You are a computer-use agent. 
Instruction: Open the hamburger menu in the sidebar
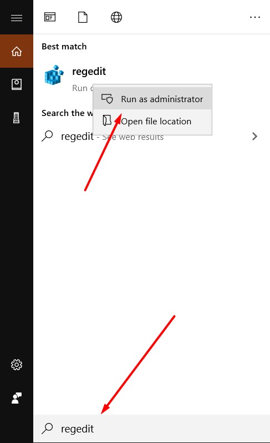(17, 18)
